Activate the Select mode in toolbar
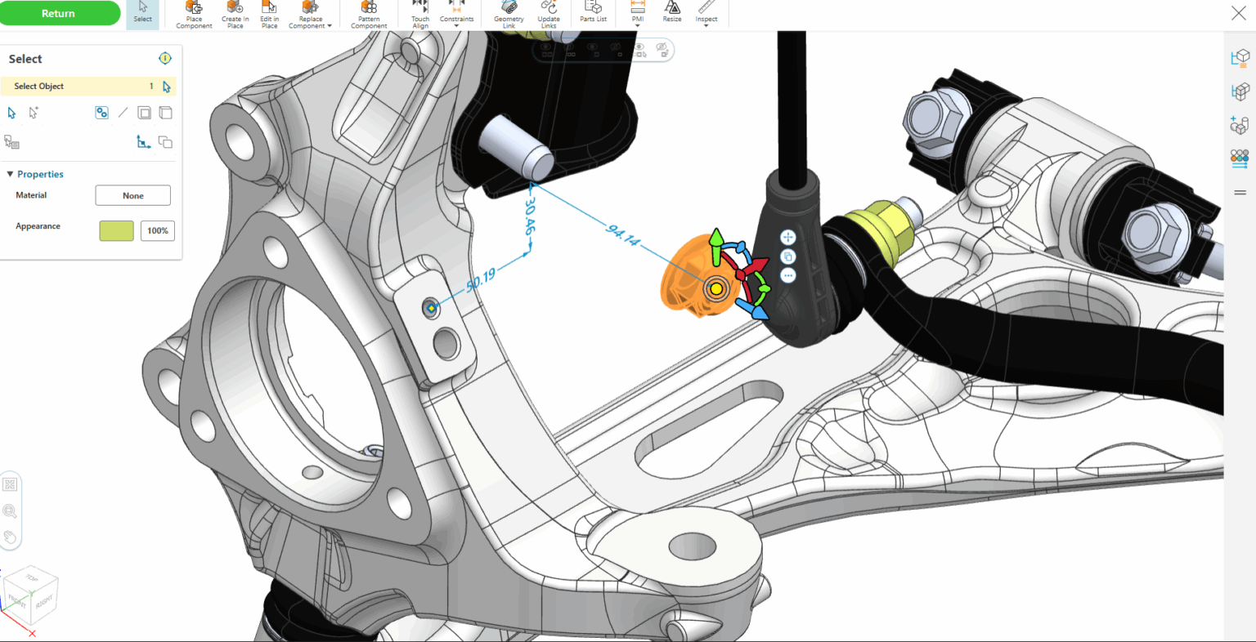 pyautogui.click(x=142, y=14)
